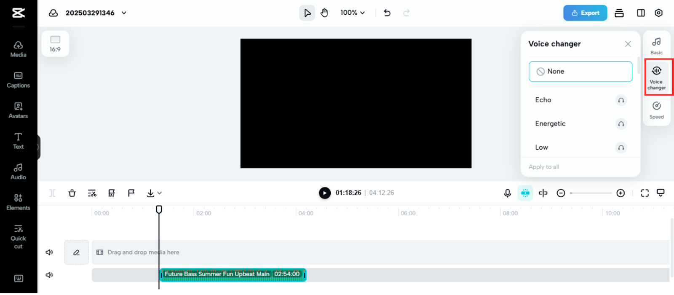The height and width of the screenshot is (295, 674).
Task: Mute the video track
Action: coord(49,252)
